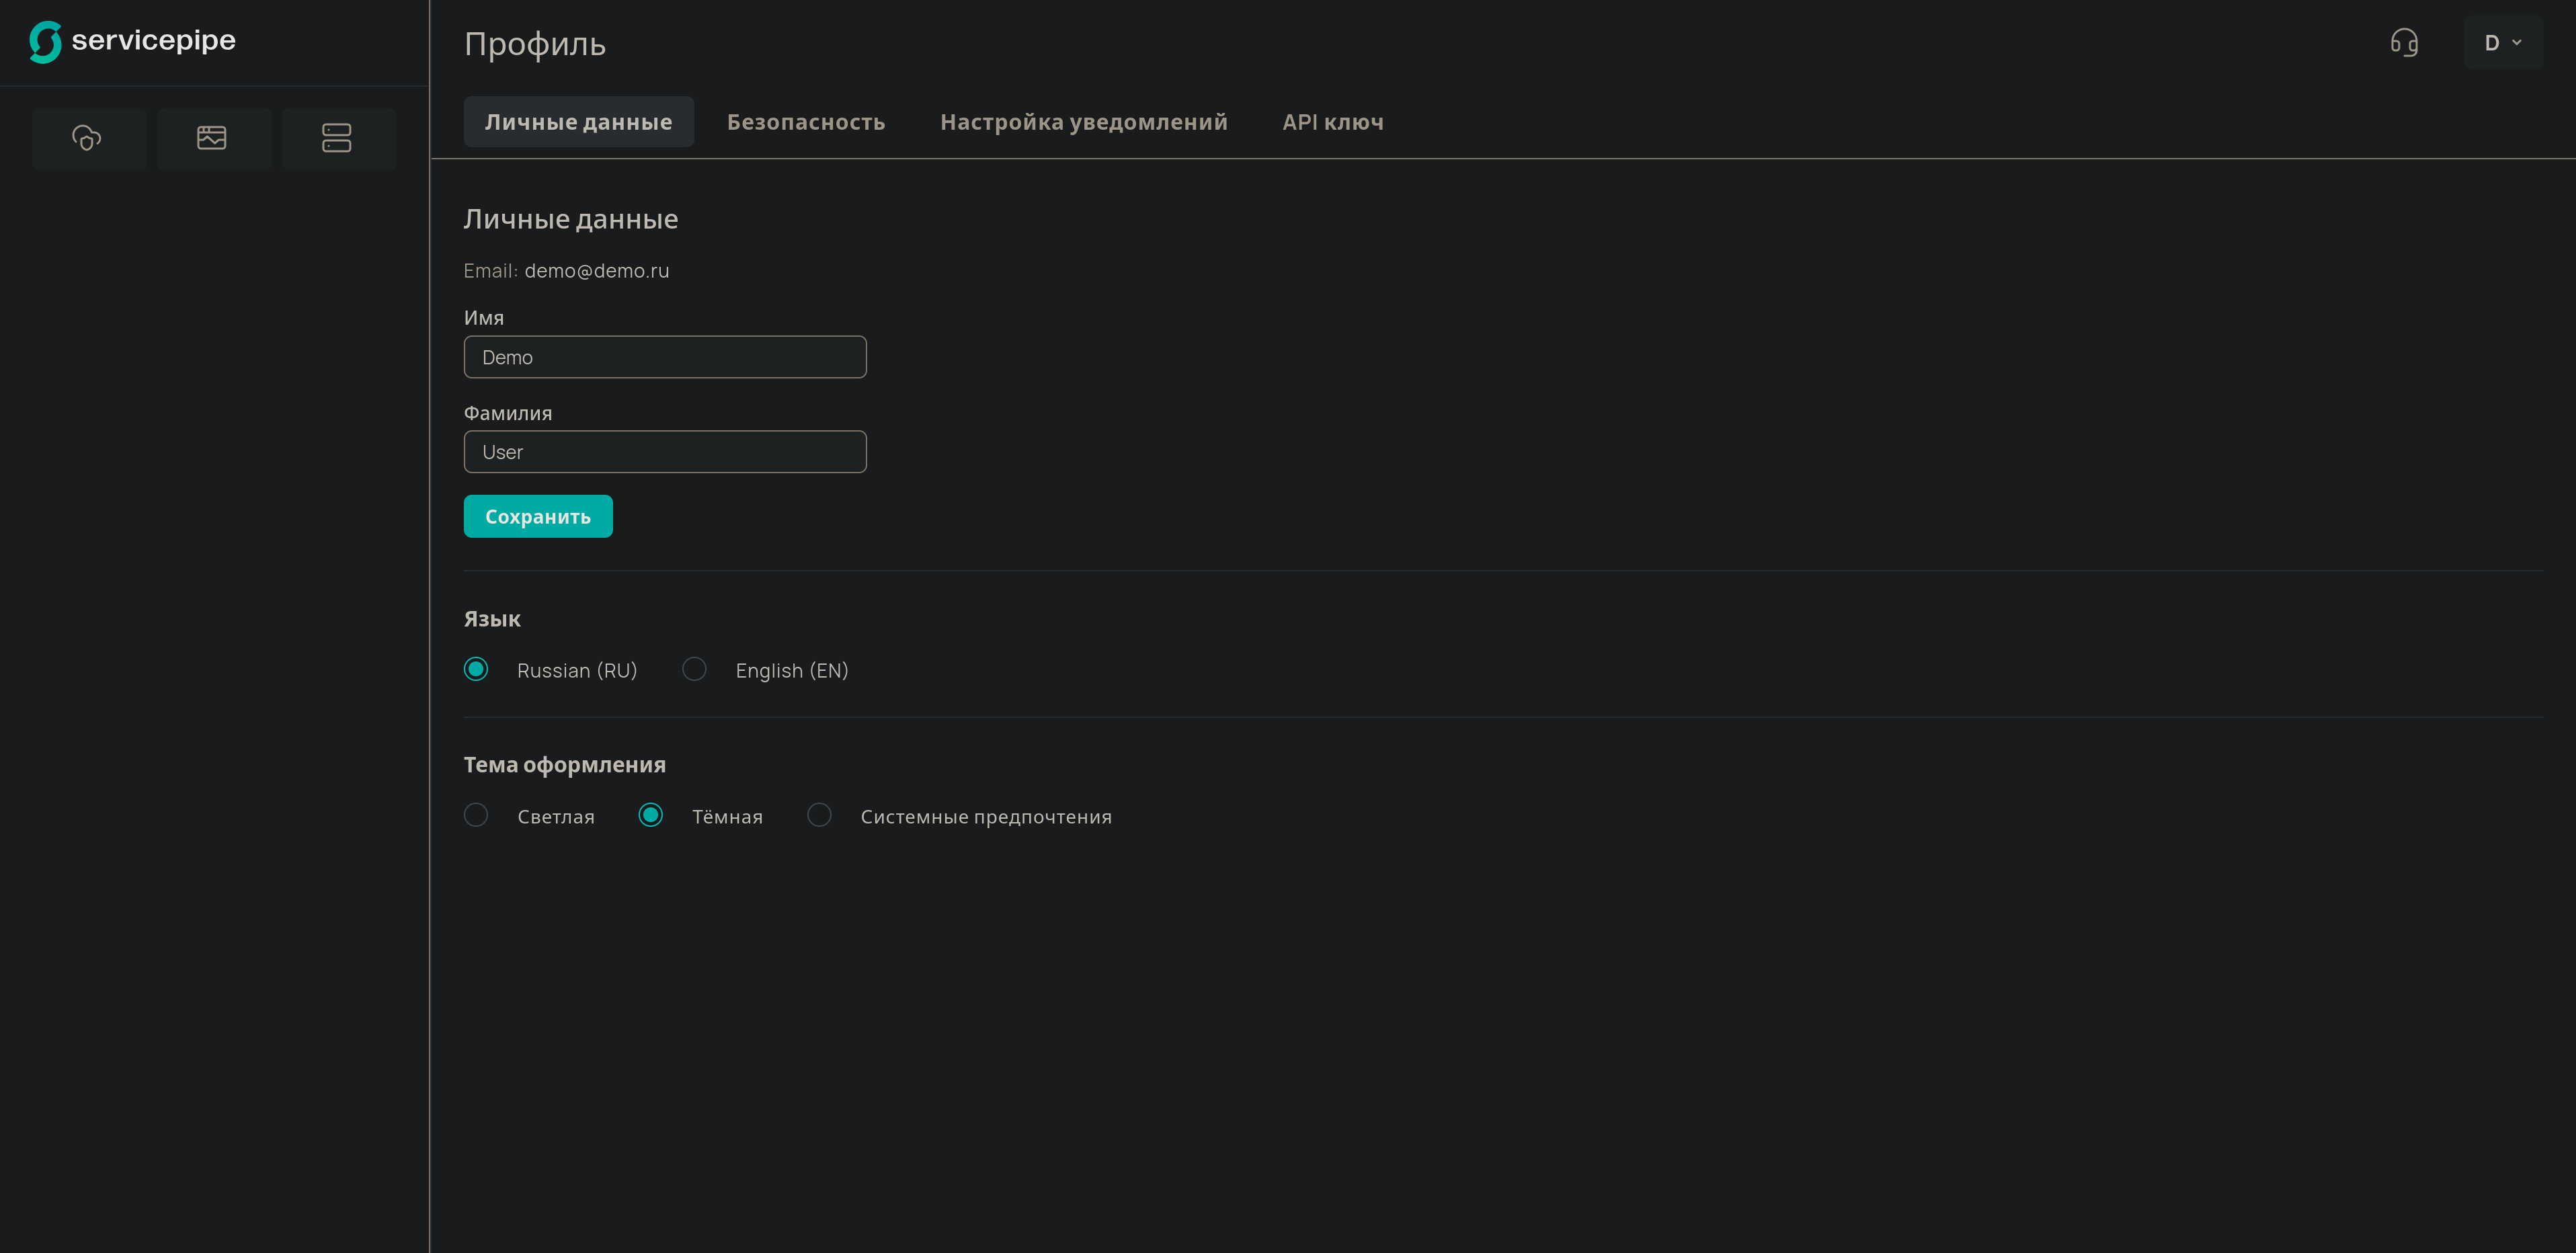Screen dimensions: 2576x1253
Task: Click the headset support icon
Action: click(2404, 43)
